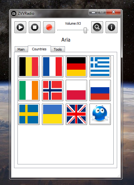
Task: Click the blue shrugging smiley icon
Action: 100,114
